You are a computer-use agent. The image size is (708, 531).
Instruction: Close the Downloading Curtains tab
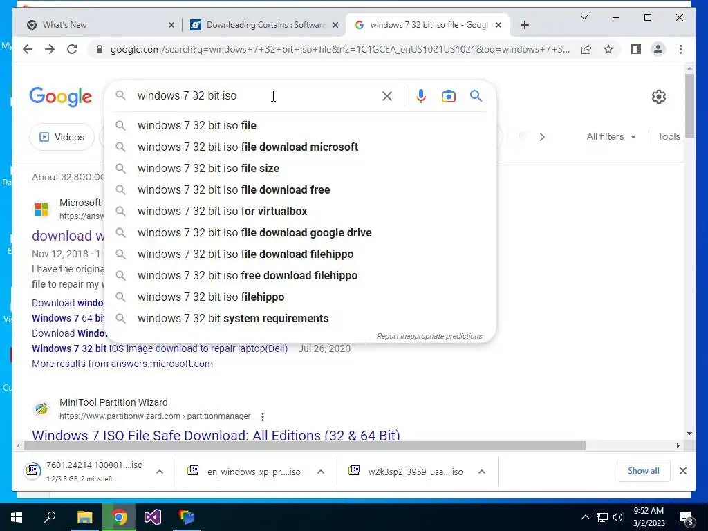335,25
